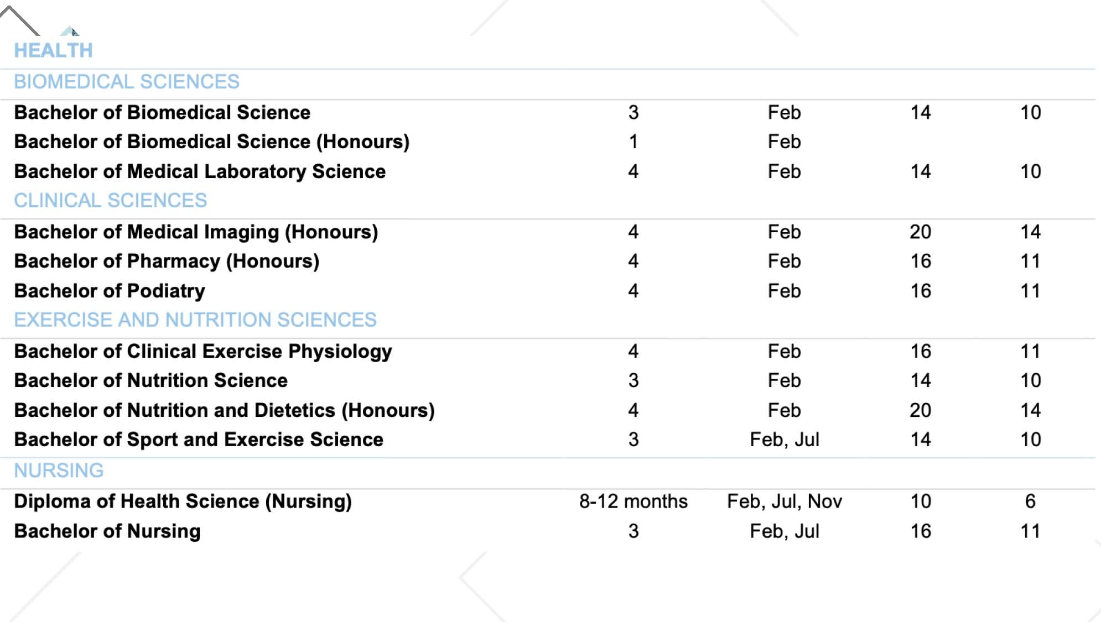Select Bachelor of Nutrition Science course
This screenshot has height=622, width=1101.
coord(150,381)
